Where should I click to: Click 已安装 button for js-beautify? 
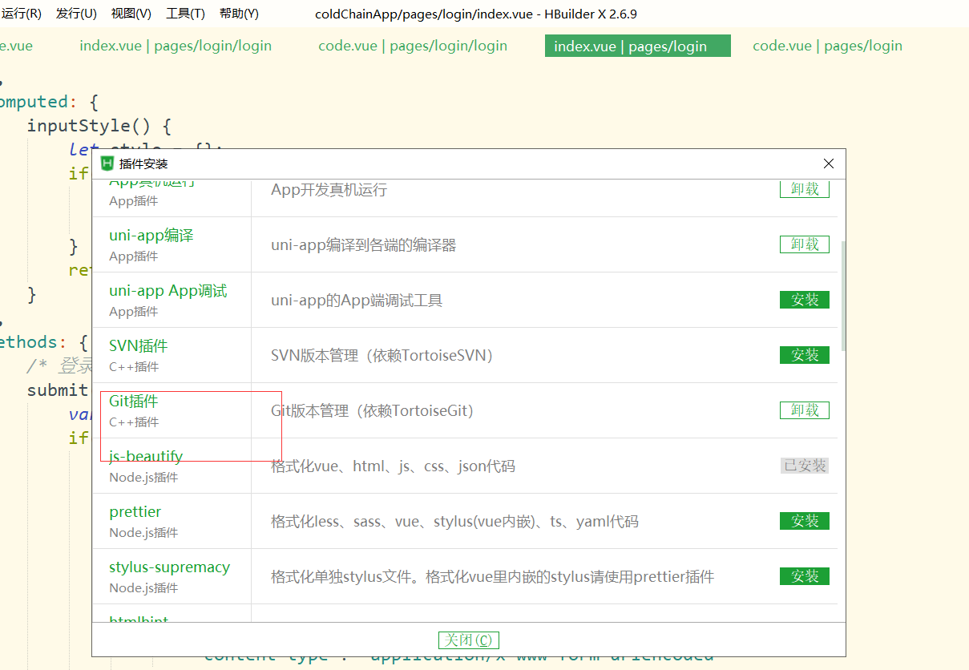click(804, 466)
